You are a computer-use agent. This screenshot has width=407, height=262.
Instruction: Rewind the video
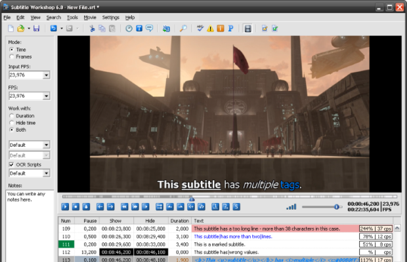tap(125, 206)
